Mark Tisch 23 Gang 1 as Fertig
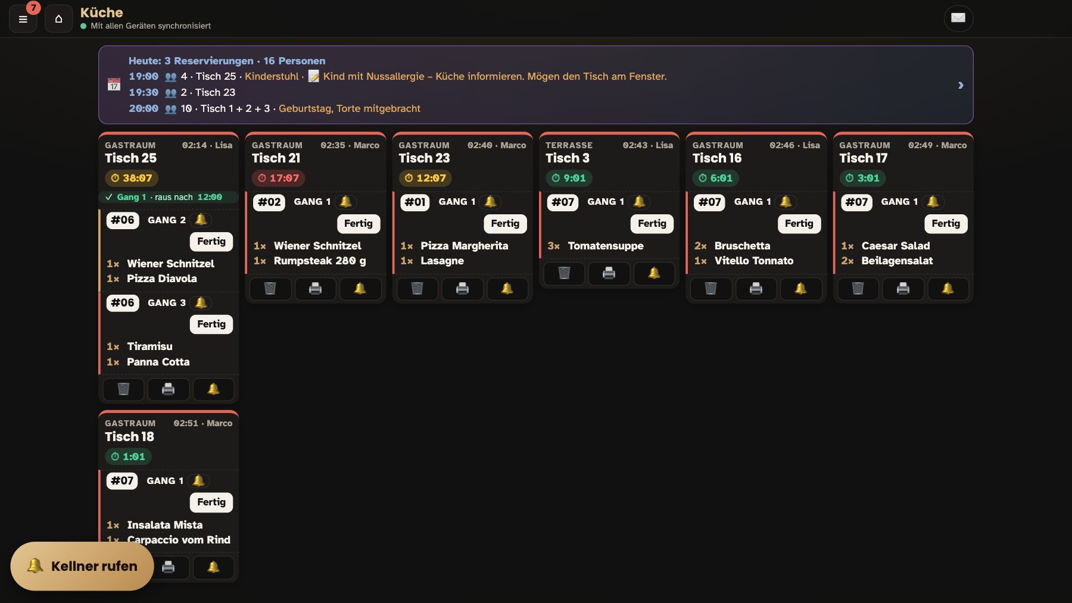 point(505,224)
